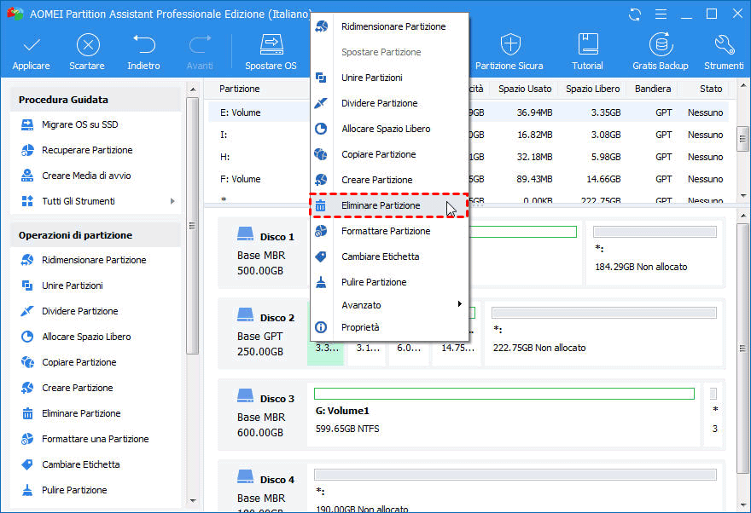Collapse the Procedura Guidata section header
The image size is (751, 513).
click(x=96, y=100)
